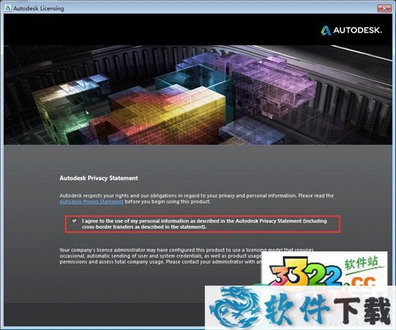The image size is (396, 330).
Task: Open the Autodesk Privacy Statement link
Action: coord(91,202)
